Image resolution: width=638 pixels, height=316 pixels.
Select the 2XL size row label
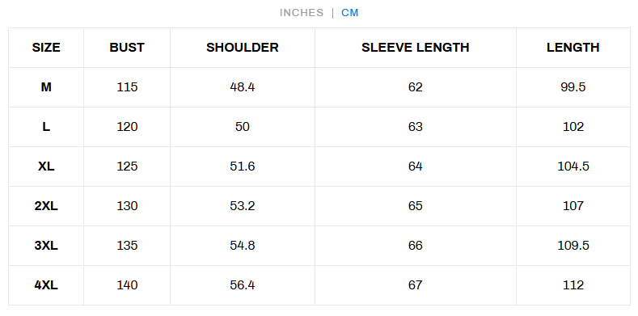coord(46,206)
